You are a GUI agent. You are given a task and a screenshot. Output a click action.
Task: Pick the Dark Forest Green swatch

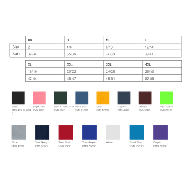tap(60, 98)
